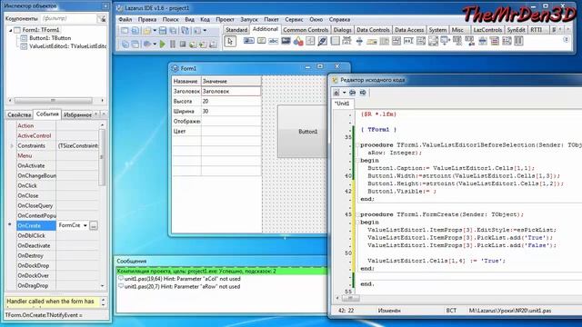This screenshot has width=582, height=327.
Task: Select the TImage component icon
Action: click(286, 40)
